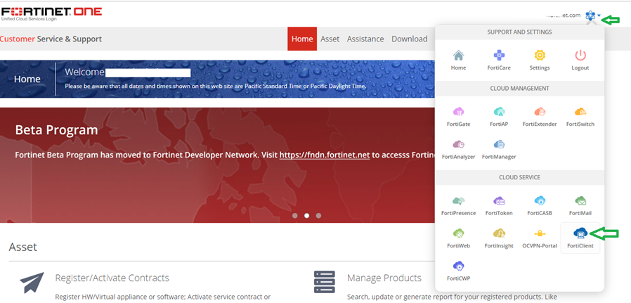Open FortiInsight cloud service
631x303 pixels.
499,233
